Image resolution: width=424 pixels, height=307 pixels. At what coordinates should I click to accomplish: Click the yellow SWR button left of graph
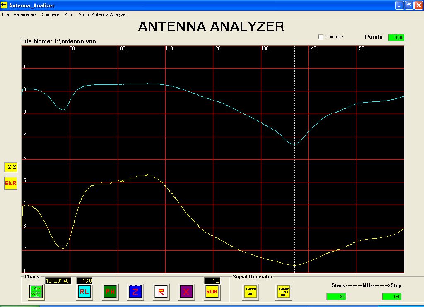coord(11,183)
